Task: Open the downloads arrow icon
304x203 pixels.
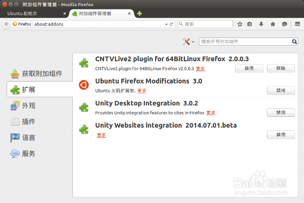Action: coord(261,24)
